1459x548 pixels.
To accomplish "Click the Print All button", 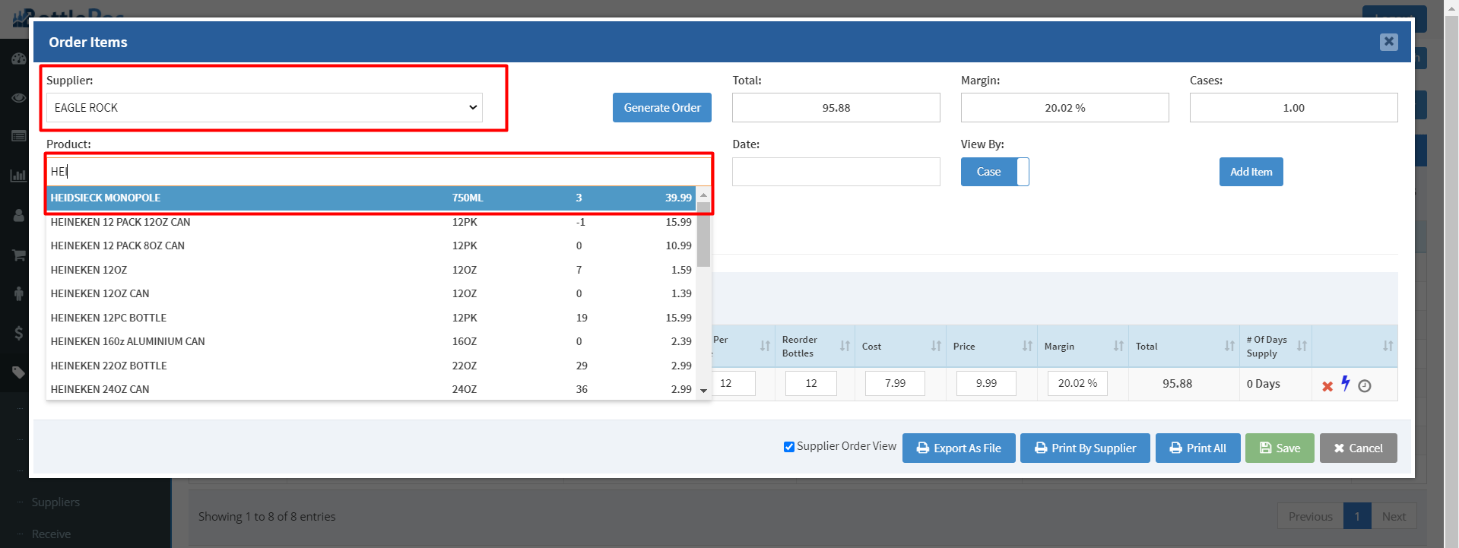I will coord(1198,448).
